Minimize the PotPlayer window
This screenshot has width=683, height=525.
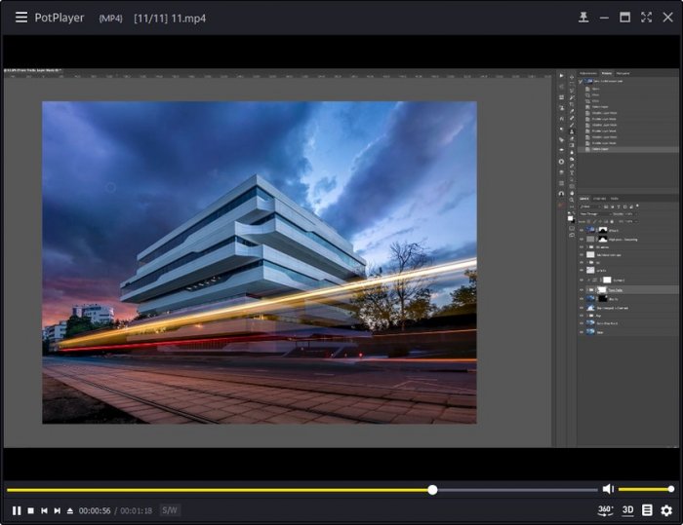coord(604,18)
